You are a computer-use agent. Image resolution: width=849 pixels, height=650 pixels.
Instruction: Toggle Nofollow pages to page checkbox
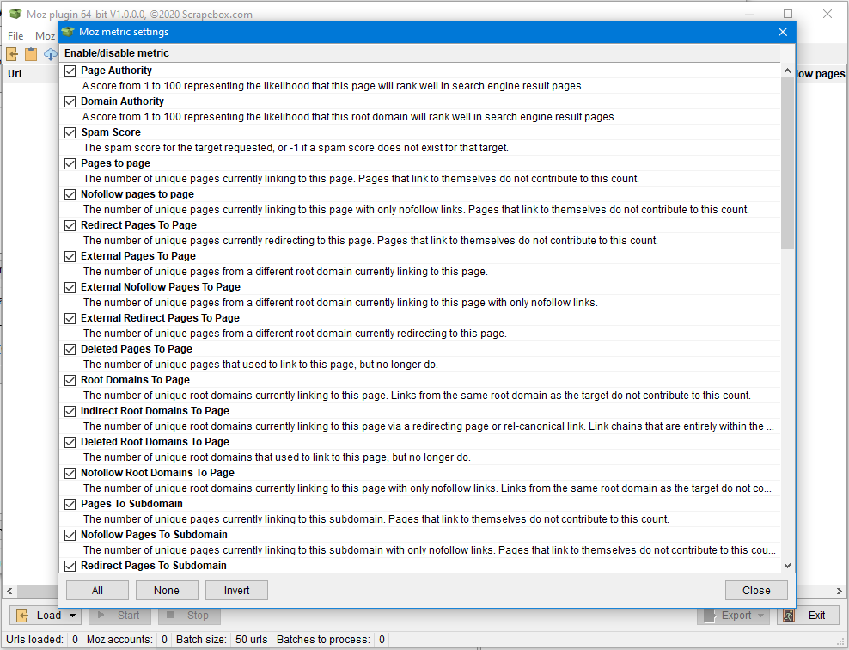70,194
